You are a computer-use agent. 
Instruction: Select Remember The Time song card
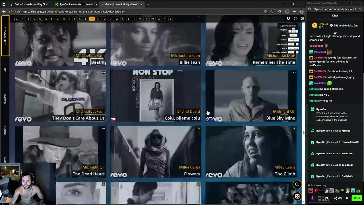click(251, 44)
